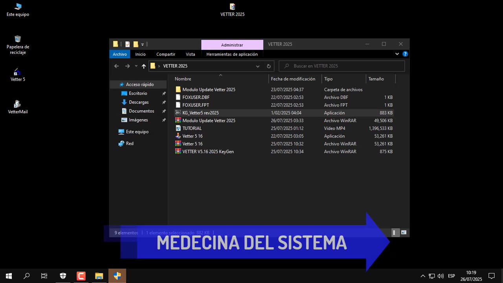The height and width of the screenshot is (283, 503).
Task: Open the Windows Start menu
Action: click(9, 276)
